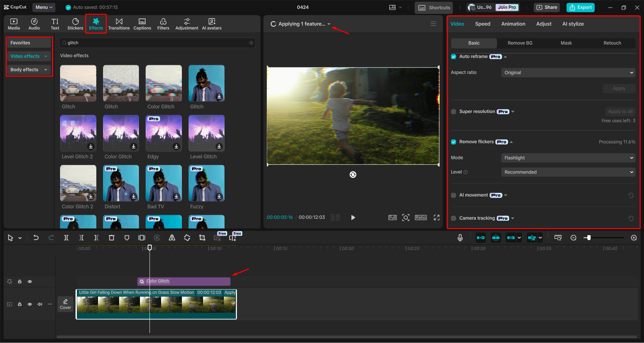Click the split clip tool in timeline toolbar
Viewport: 644px width, 343px height.
pos(66,238)
